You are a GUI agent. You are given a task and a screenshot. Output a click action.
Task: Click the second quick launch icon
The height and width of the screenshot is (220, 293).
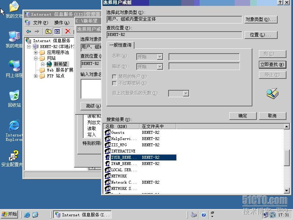point(35,214)
